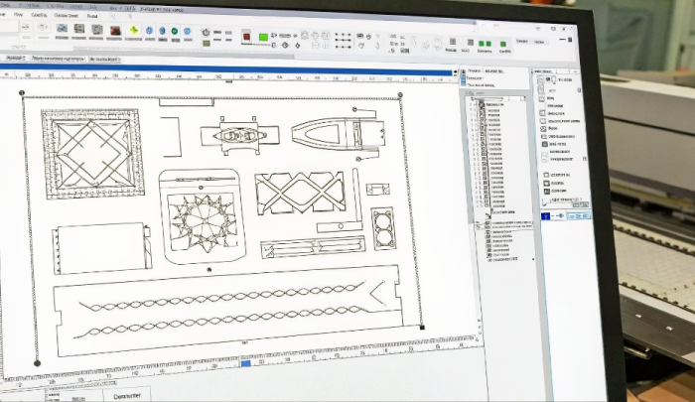Toggle the first checkbox in the object list

click(483, 104)
